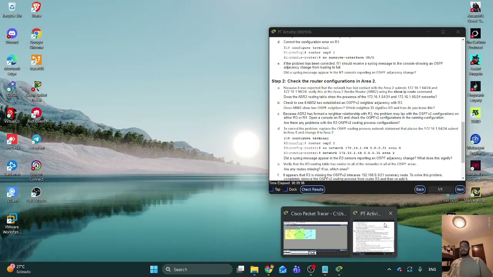Open Discord desktop shortcut
Image resolution: width=493 pixels, height=277 pixels.
(x=12, y=37)
